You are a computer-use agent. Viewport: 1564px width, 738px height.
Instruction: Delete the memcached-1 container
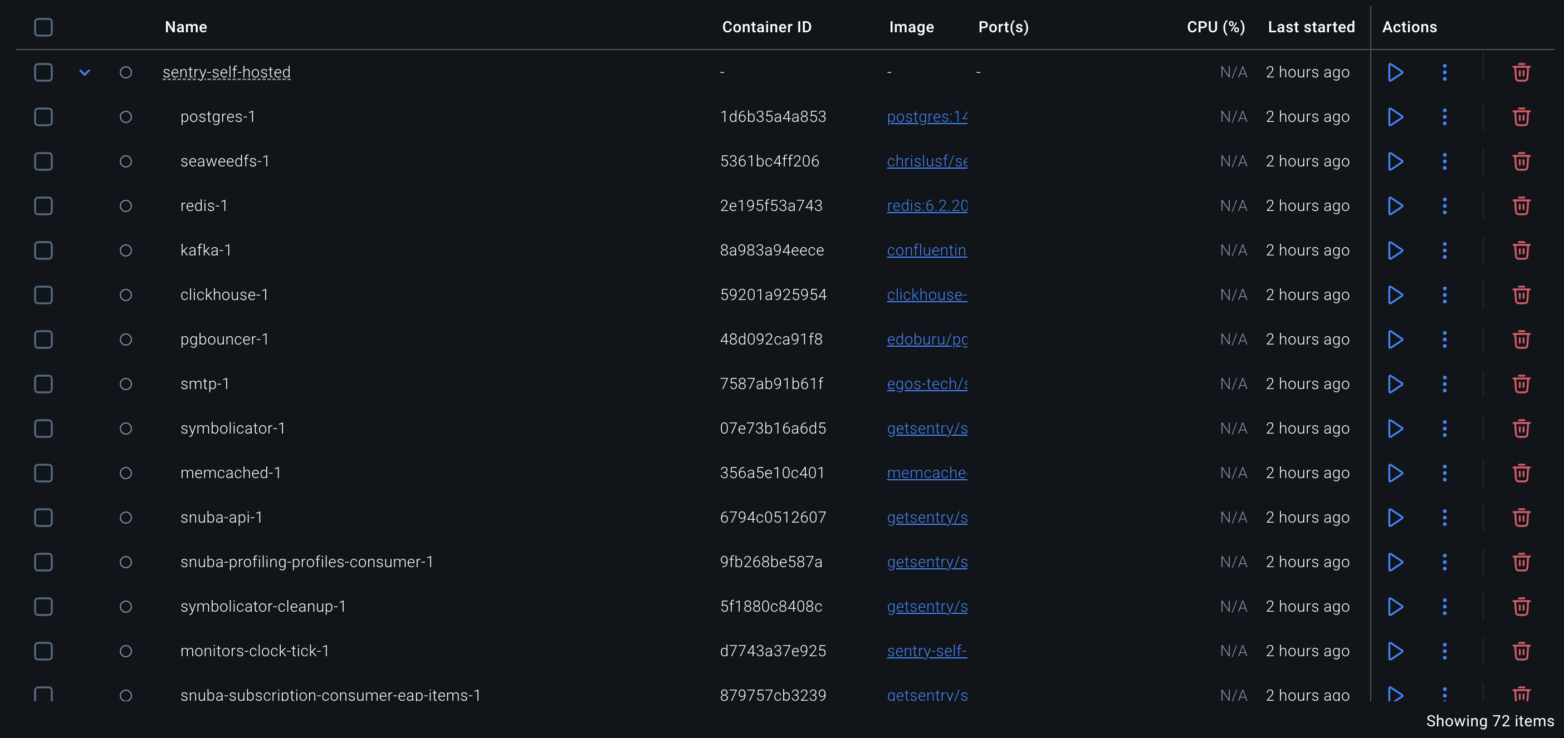pyautogui.click(x=1521, y=473)
